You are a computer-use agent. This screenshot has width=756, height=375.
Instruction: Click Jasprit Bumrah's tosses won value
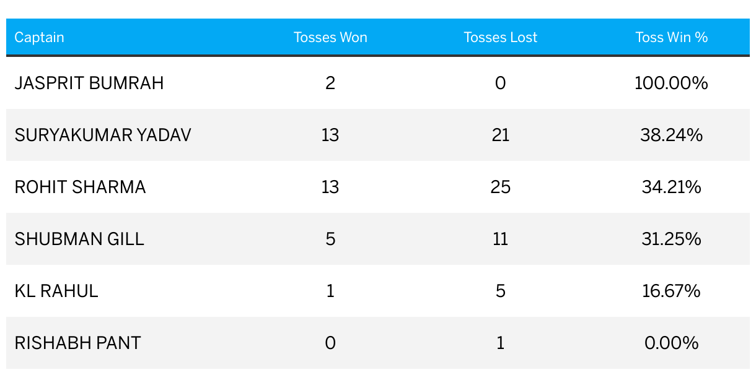point(330,83)
